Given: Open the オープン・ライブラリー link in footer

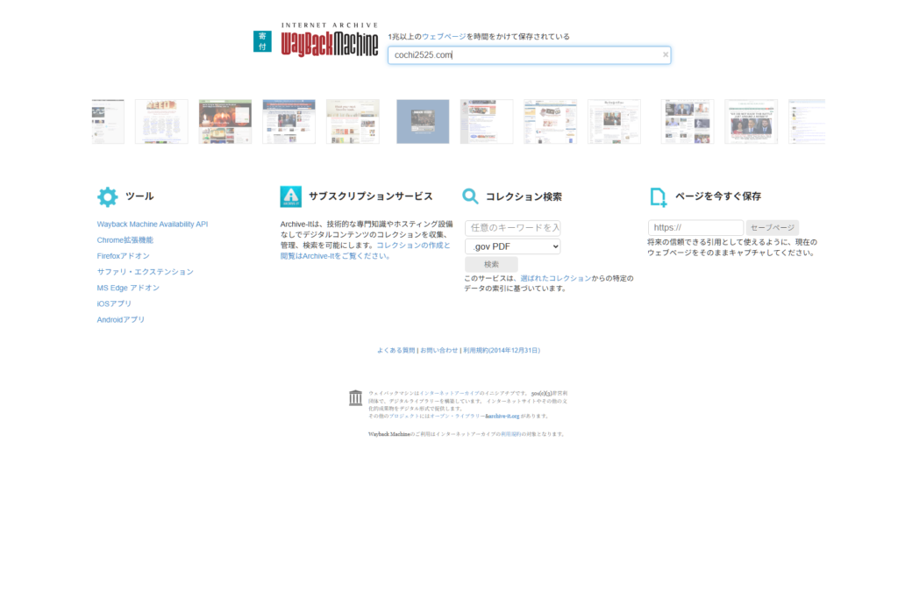Looking at the screenshot, I should tap(456, 417).
